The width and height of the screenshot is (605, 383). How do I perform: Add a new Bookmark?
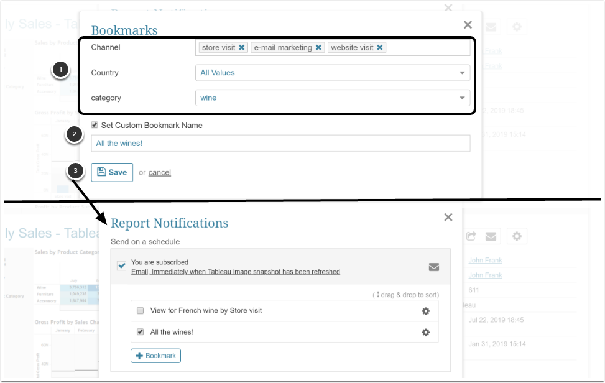pyautogui.click(x=155, y=356)
